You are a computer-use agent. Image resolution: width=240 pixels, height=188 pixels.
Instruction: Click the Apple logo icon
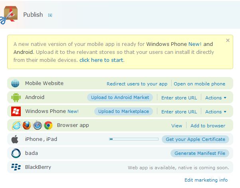[15, 139]
